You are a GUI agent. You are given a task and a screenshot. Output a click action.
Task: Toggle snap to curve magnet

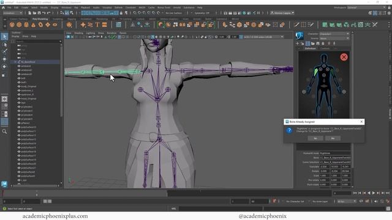click(x=140, y=13)
